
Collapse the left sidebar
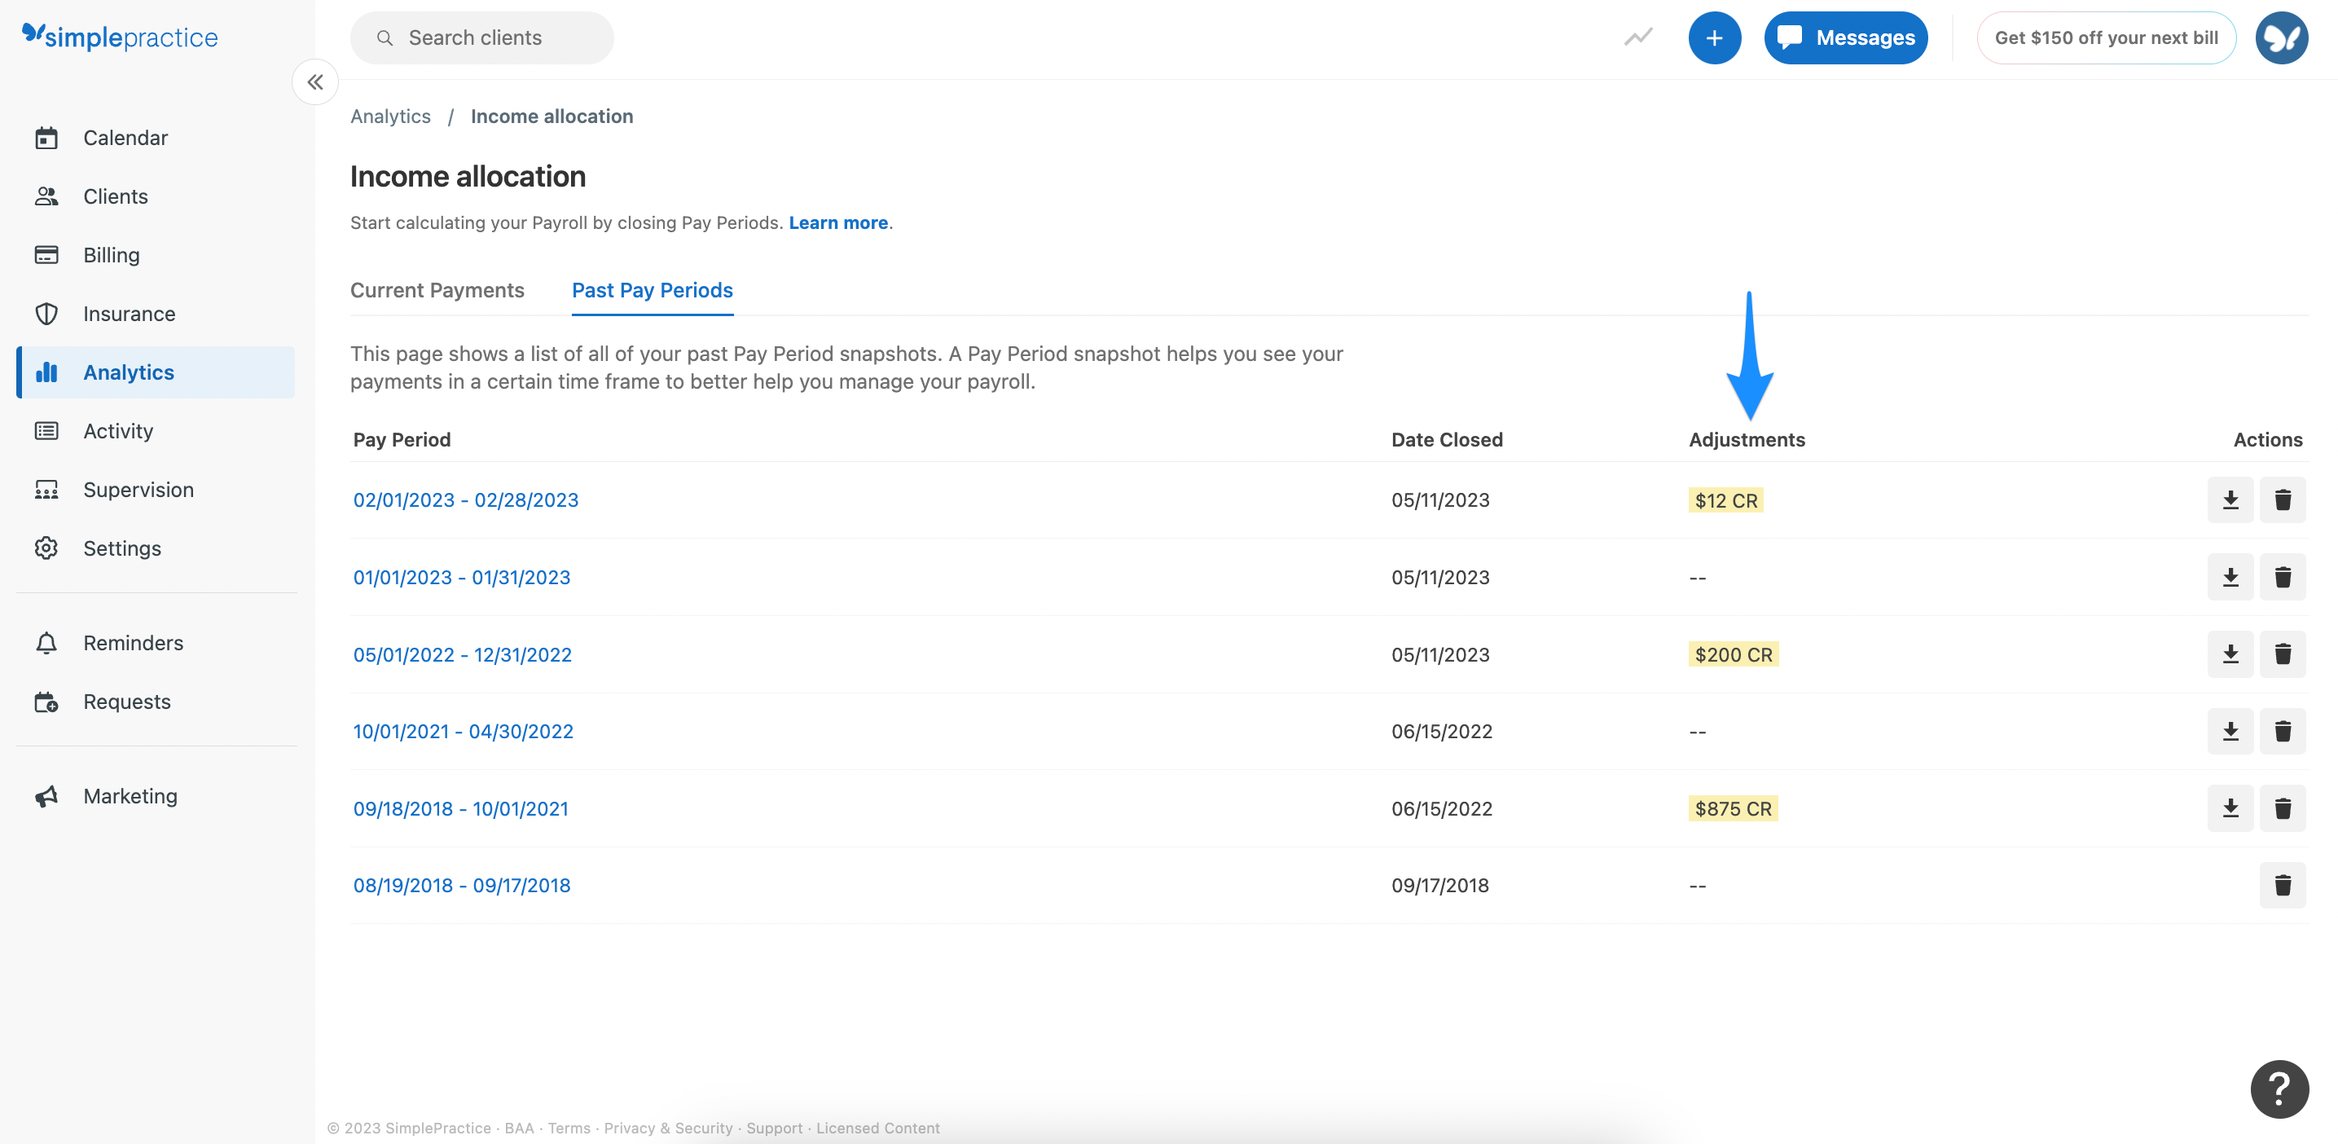(315, 81)
